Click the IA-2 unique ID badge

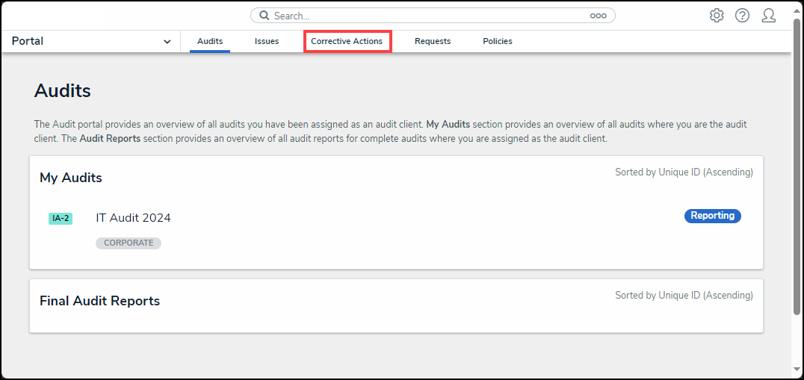point(61,219)
